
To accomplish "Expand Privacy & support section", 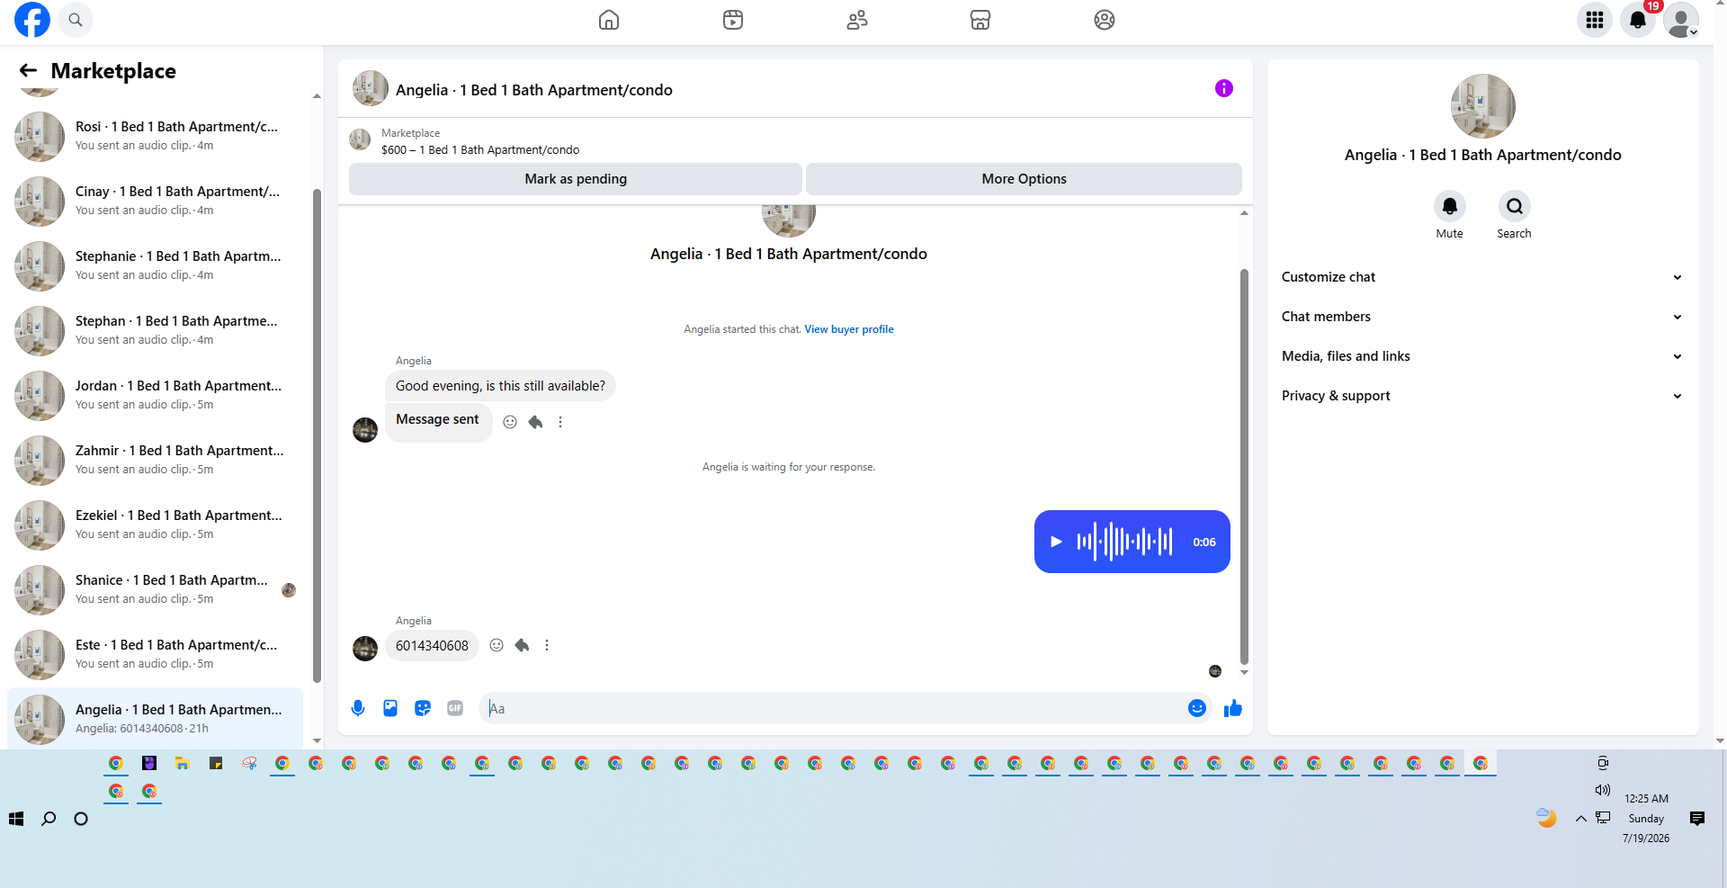I will pos(1482,396).
